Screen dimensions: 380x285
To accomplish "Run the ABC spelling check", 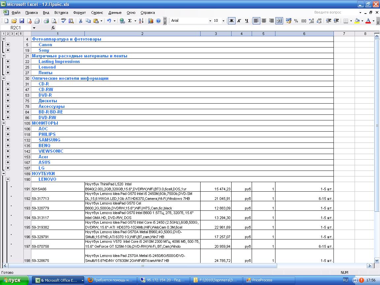I will pos(63,21).
